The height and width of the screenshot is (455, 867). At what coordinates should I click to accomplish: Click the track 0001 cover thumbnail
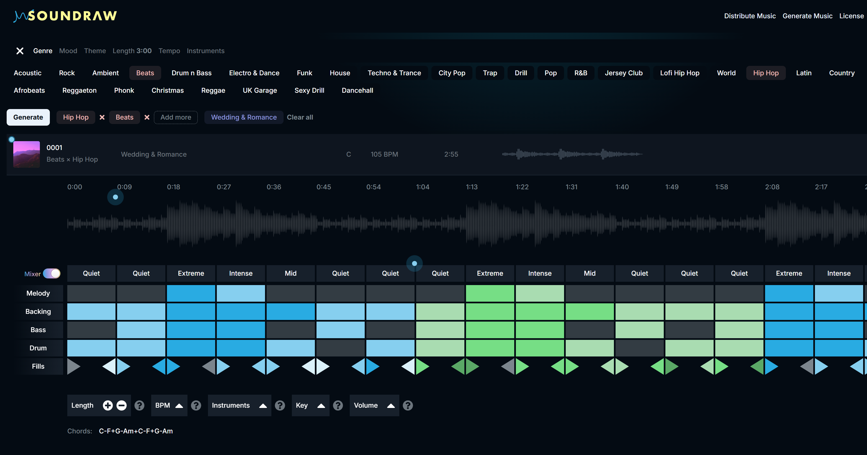click(x=27, y=154)
